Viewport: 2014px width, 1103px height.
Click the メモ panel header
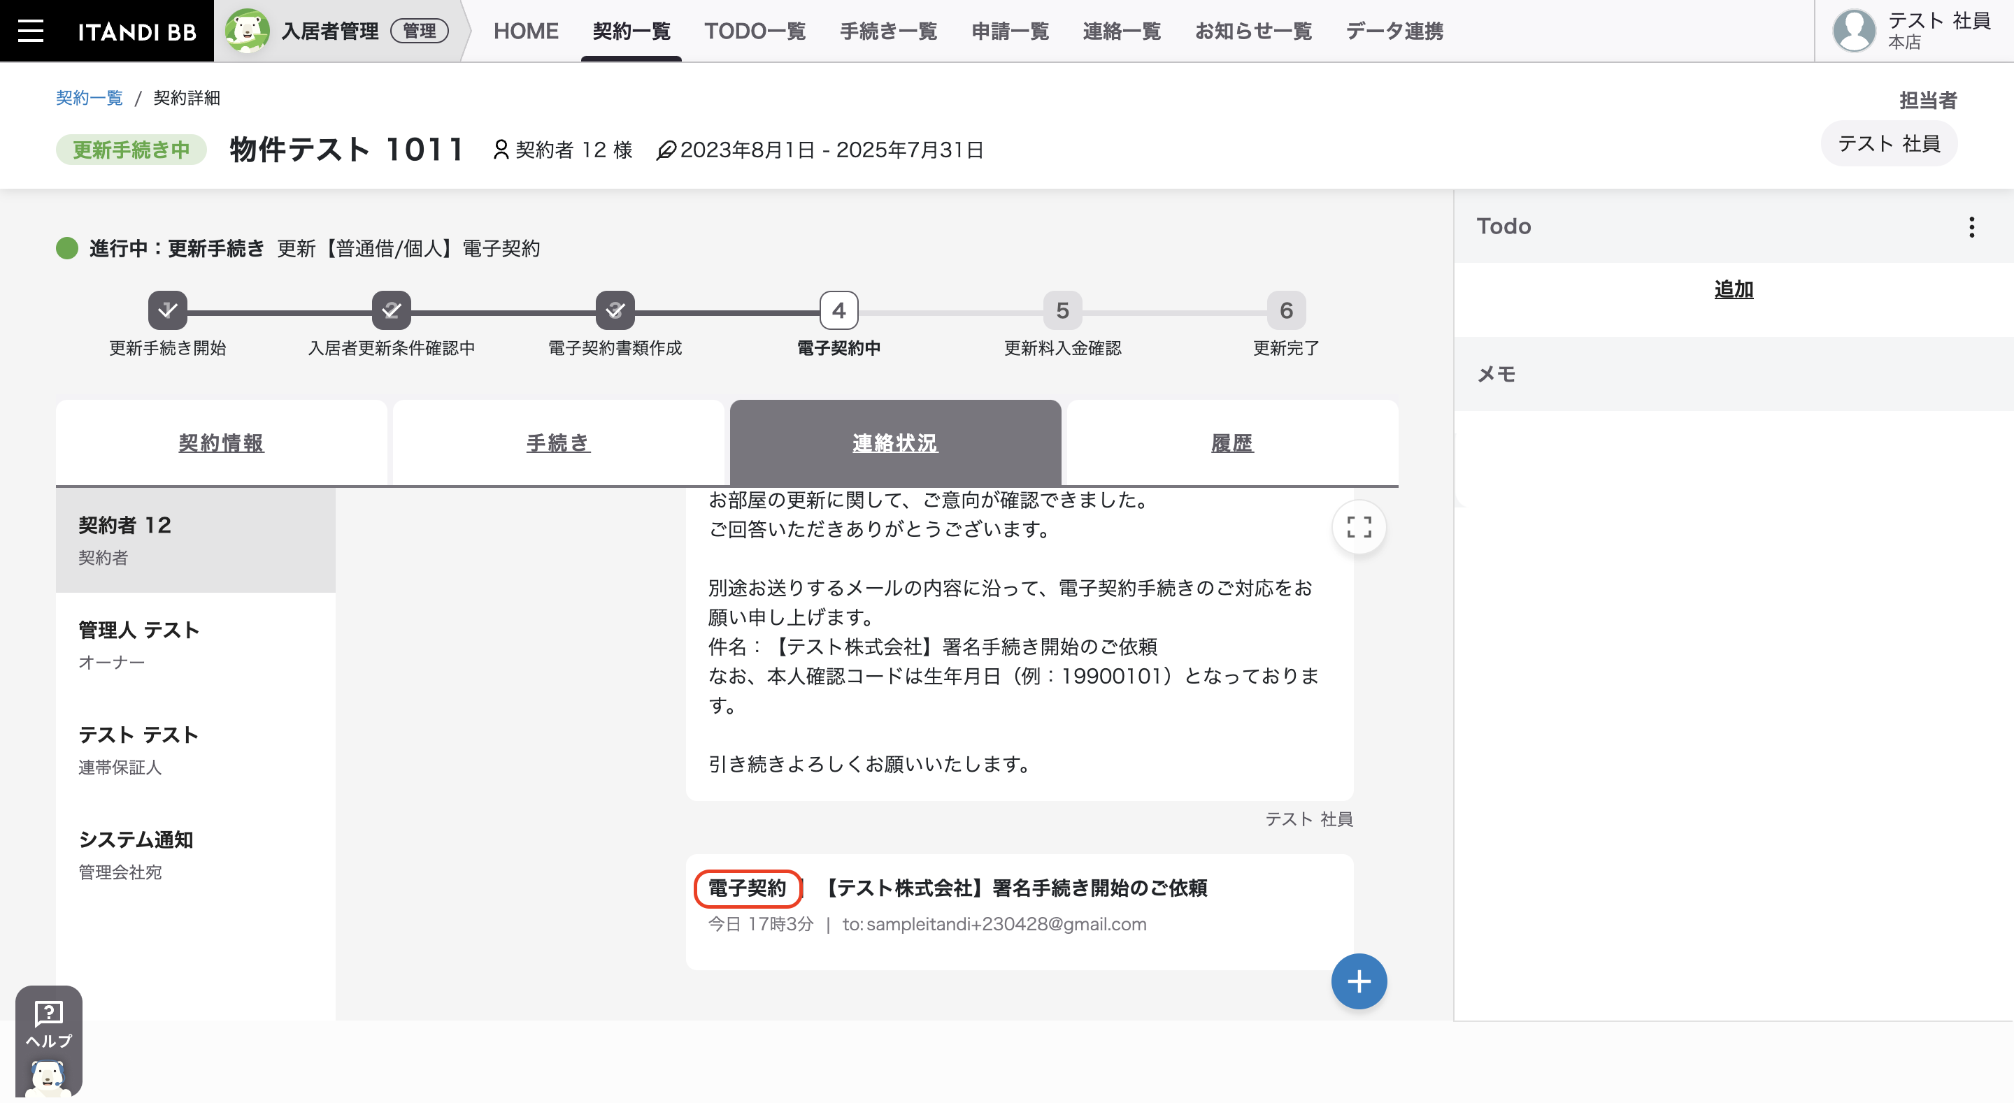[x=1734, y=374]
